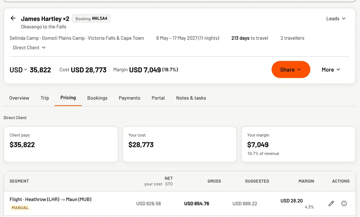The height and width of the screenshot is (217, 360).
Task: Click the MARGIN column header
Action: click(x=306, y=181)
